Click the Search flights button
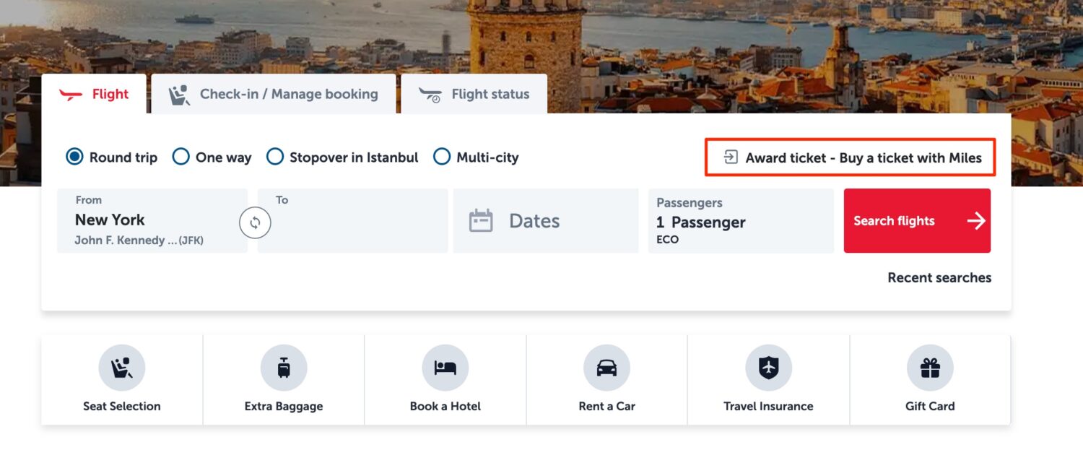 click(917, 221)
